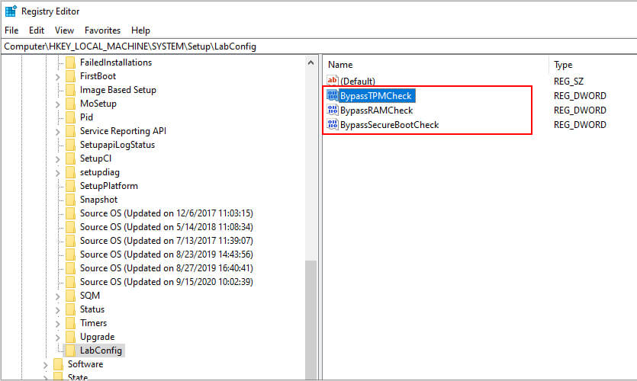Click the Image Based Setup folder icon
Viewport: 637px width, 381px height.
click(x=70, y=90)
